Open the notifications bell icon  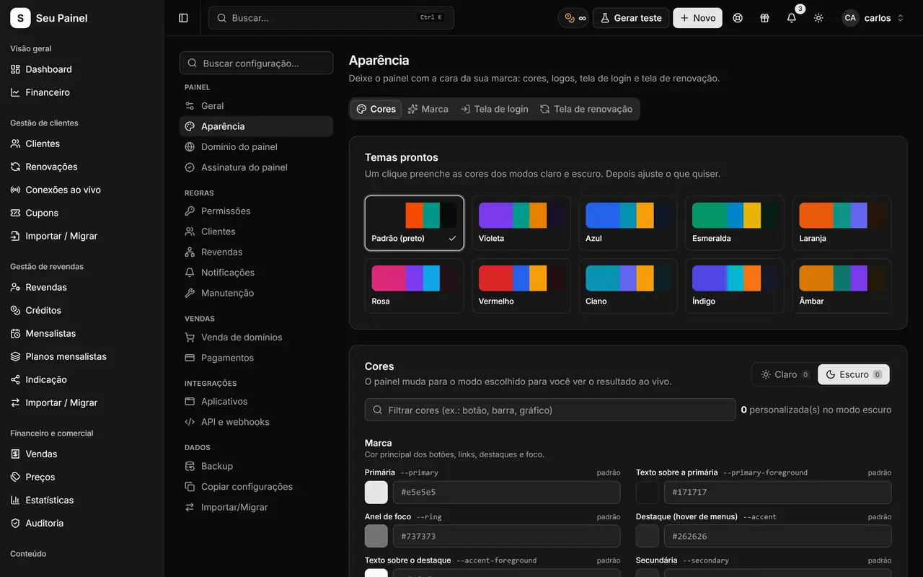792,18
